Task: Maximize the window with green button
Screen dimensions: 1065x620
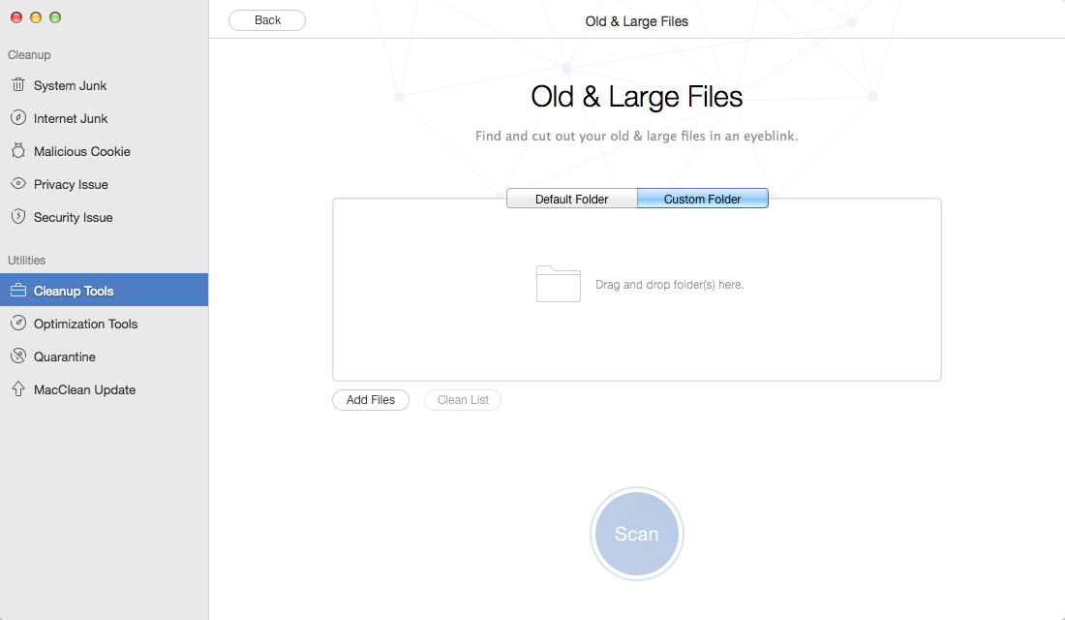Action: (56, 17)
